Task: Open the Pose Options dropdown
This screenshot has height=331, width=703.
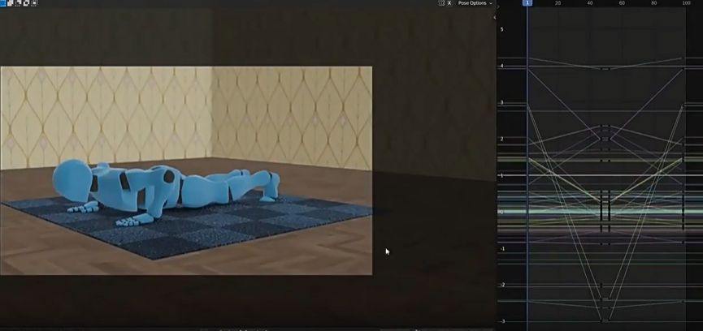Action: tap(475, 3)
